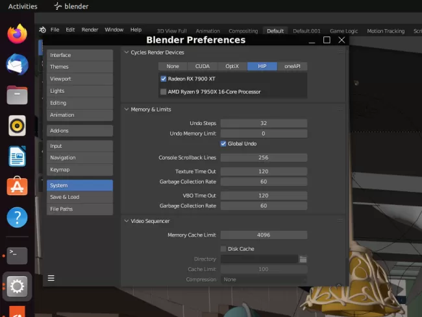Open Firefox from the dock
Image resolution: width=422 pixels, height=317 pixels.
[x=17, y=33]
